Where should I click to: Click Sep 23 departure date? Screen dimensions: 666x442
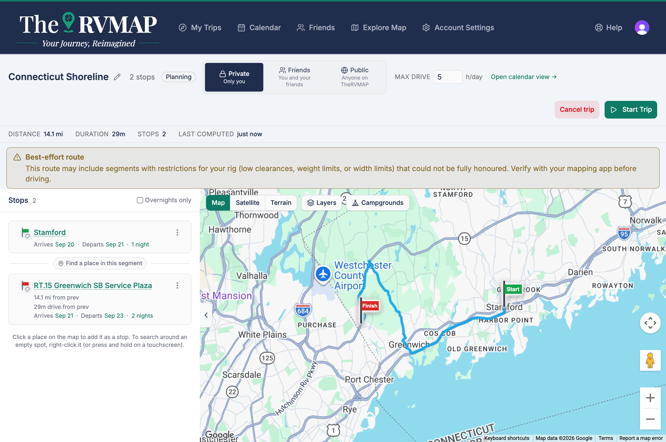[x=114, y=316]
